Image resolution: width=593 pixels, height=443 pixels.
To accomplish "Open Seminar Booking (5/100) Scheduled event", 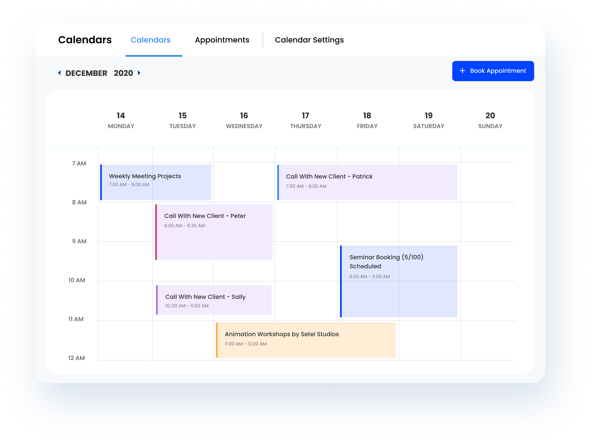I will [x=398, y=281].
